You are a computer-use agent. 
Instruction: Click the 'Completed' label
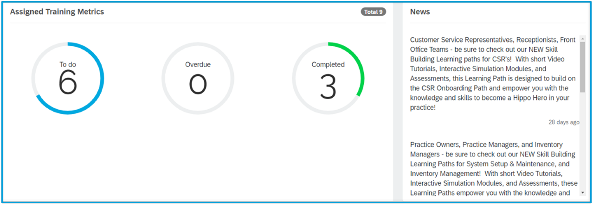coord(328,64)
